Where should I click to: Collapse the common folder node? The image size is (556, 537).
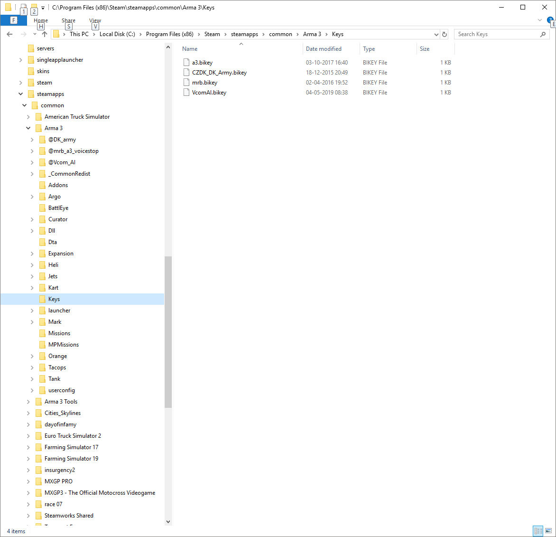click(x=25, y=105)
